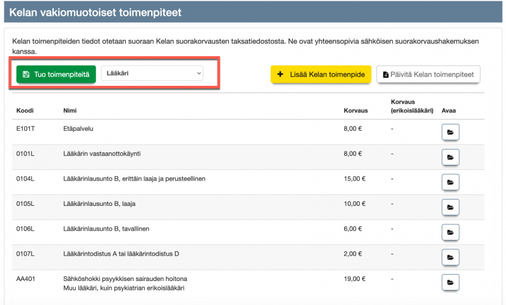Click Päivitä Kelan toimenpiteet button
The width and height of the screenshot is (506, 305).
(428, 75)
